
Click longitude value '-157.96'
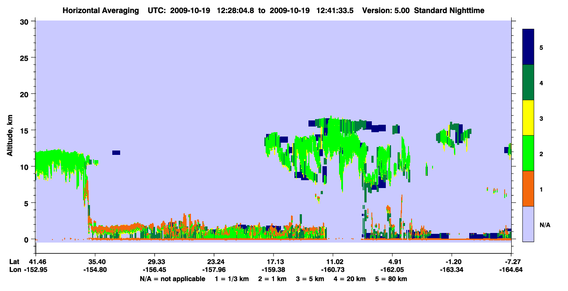point(214,270)
